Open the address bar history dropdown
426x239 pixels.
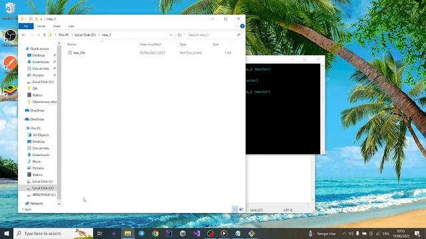[x=171, y=35]
